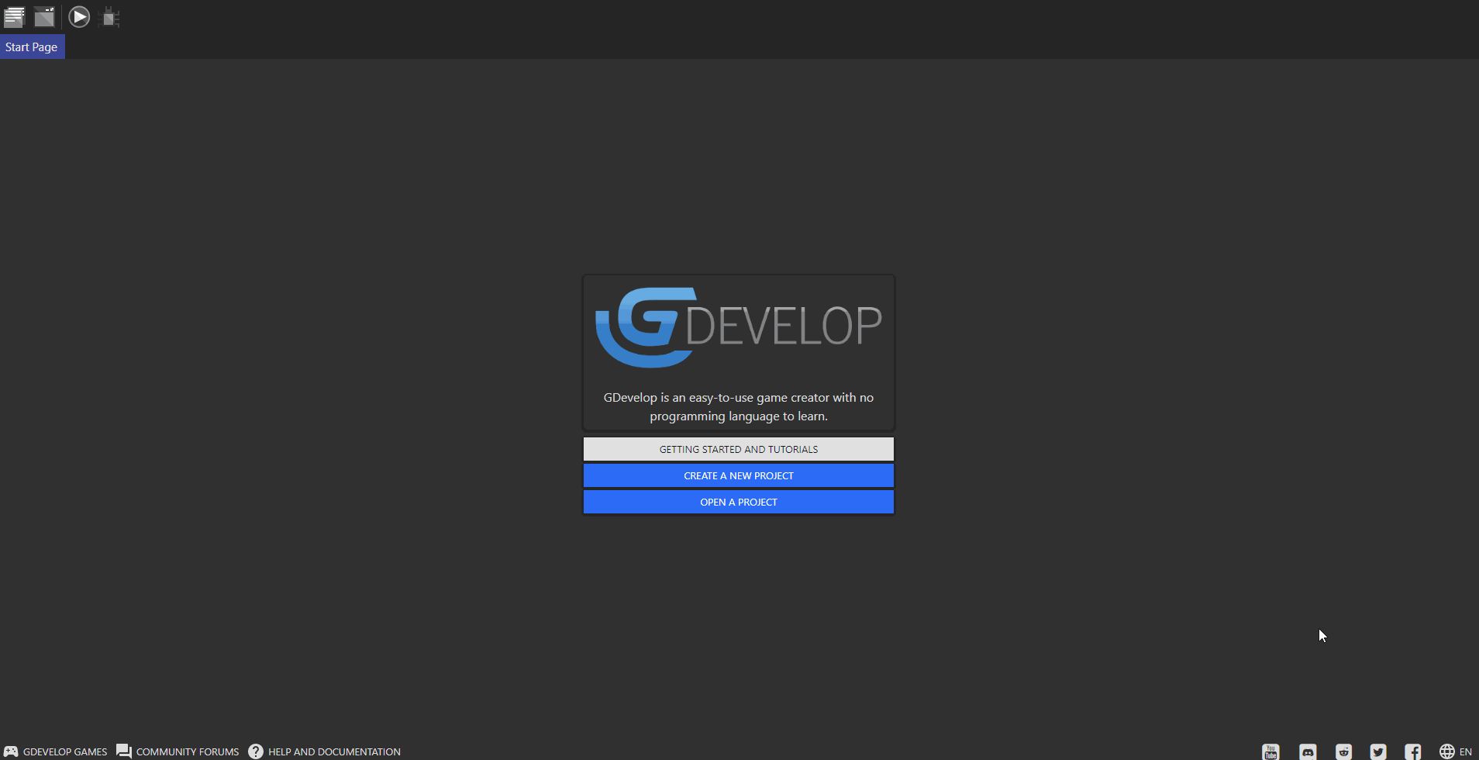Launch a game preview with the play icon
Viewport: 1479px width, 760px height.
click(x=78, y=16)
